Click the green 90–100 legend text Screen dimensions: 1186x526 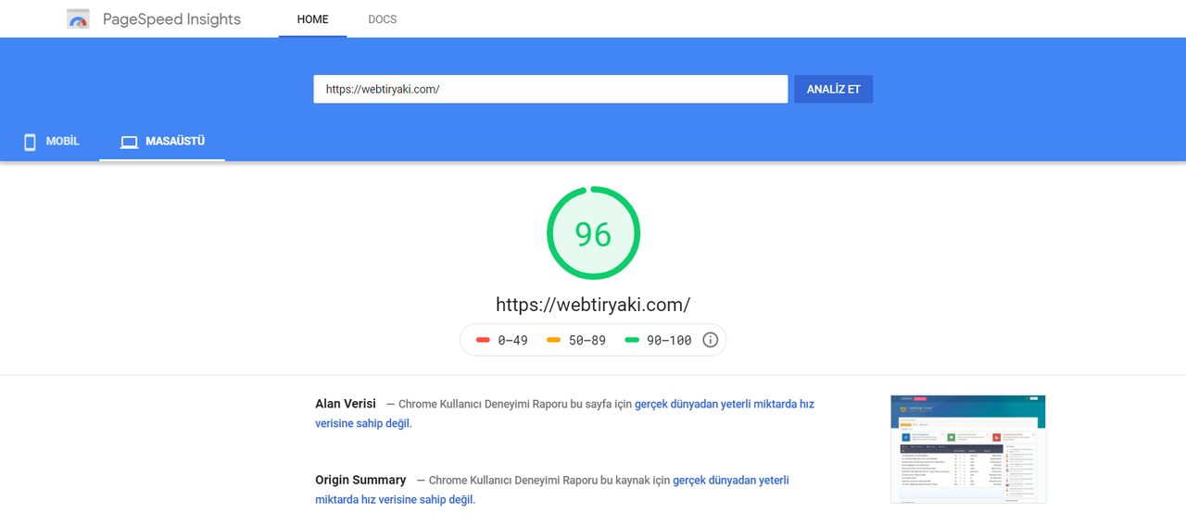pos(669,340)
